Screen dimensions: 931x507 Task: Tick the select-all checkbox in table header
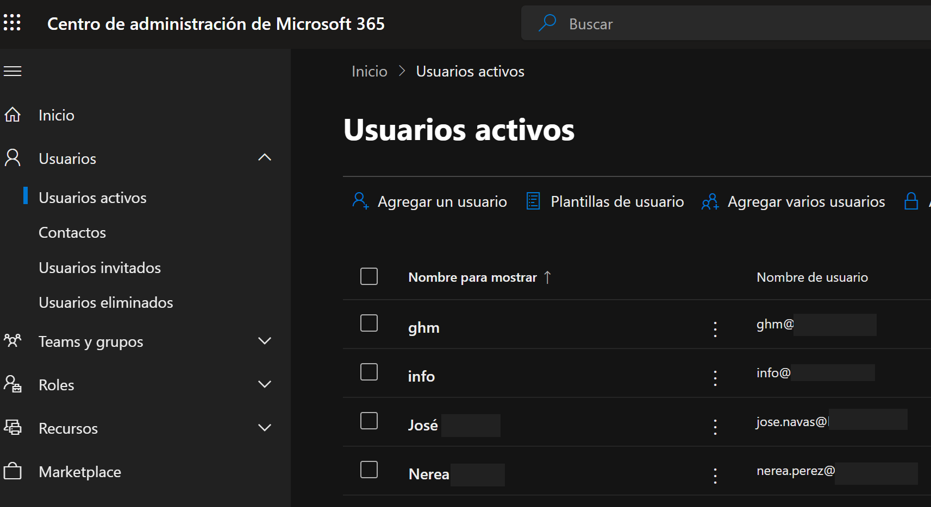tap(369, 276)
